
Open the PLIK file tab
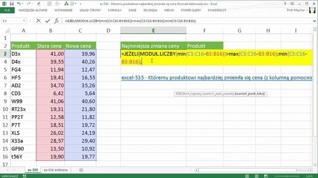click(7, 10)
